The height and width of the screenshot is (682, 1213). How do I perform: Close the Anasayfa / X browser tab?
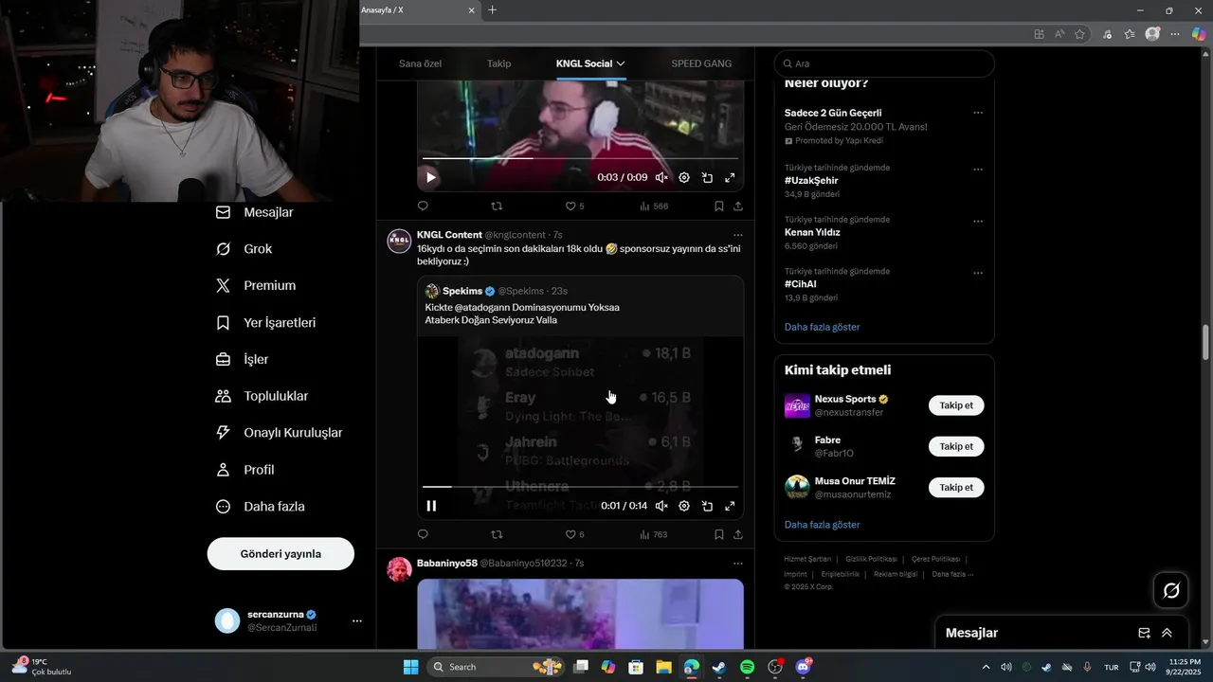[x=472, y=10]
